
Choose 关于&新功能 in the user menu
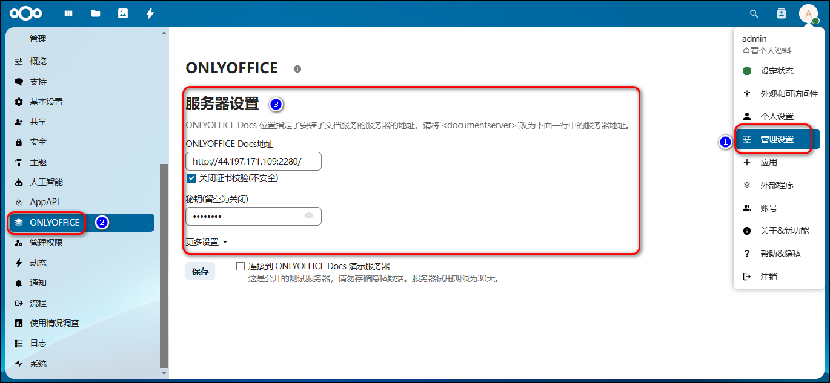(x=779, y=231)
